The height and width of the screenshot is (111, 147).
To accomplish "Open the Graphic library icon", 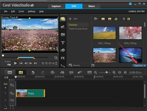I will click(x=63, y=50).
